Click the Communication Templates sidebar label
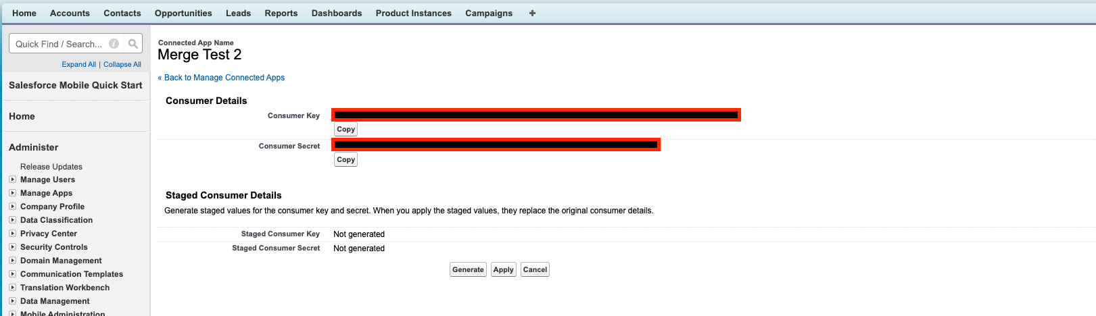This screenshot has height=316, width=1096. 72,274
